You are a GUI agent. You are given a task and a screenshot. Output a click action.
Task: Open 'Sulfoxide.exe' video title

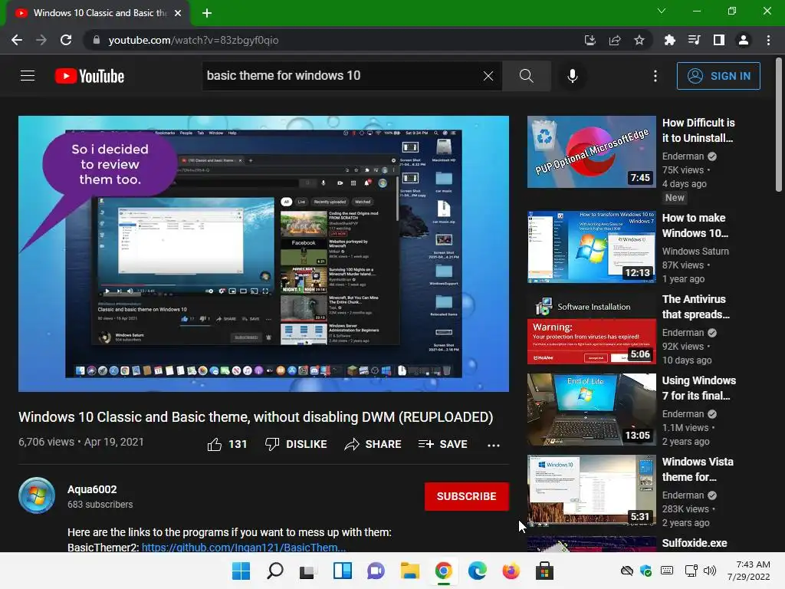click(x=695, y=543)
